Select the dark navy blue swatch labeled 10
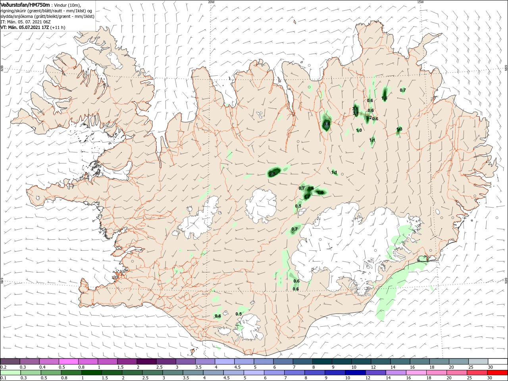508x381 pixels. click(x=354, y=373)
